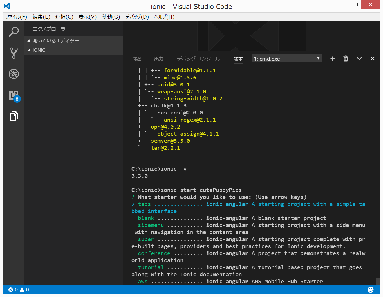
Task: Click the smiley feedback icon
Action: point(371,289)
